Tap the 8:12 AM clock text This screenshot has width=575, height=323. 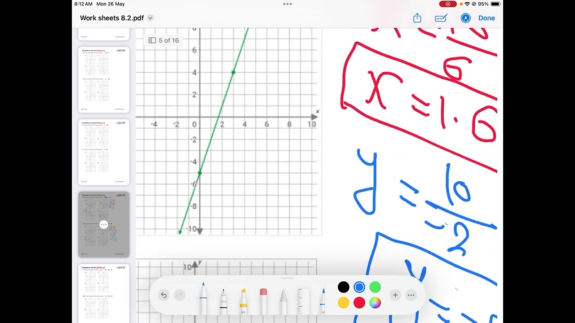[83, 4]
